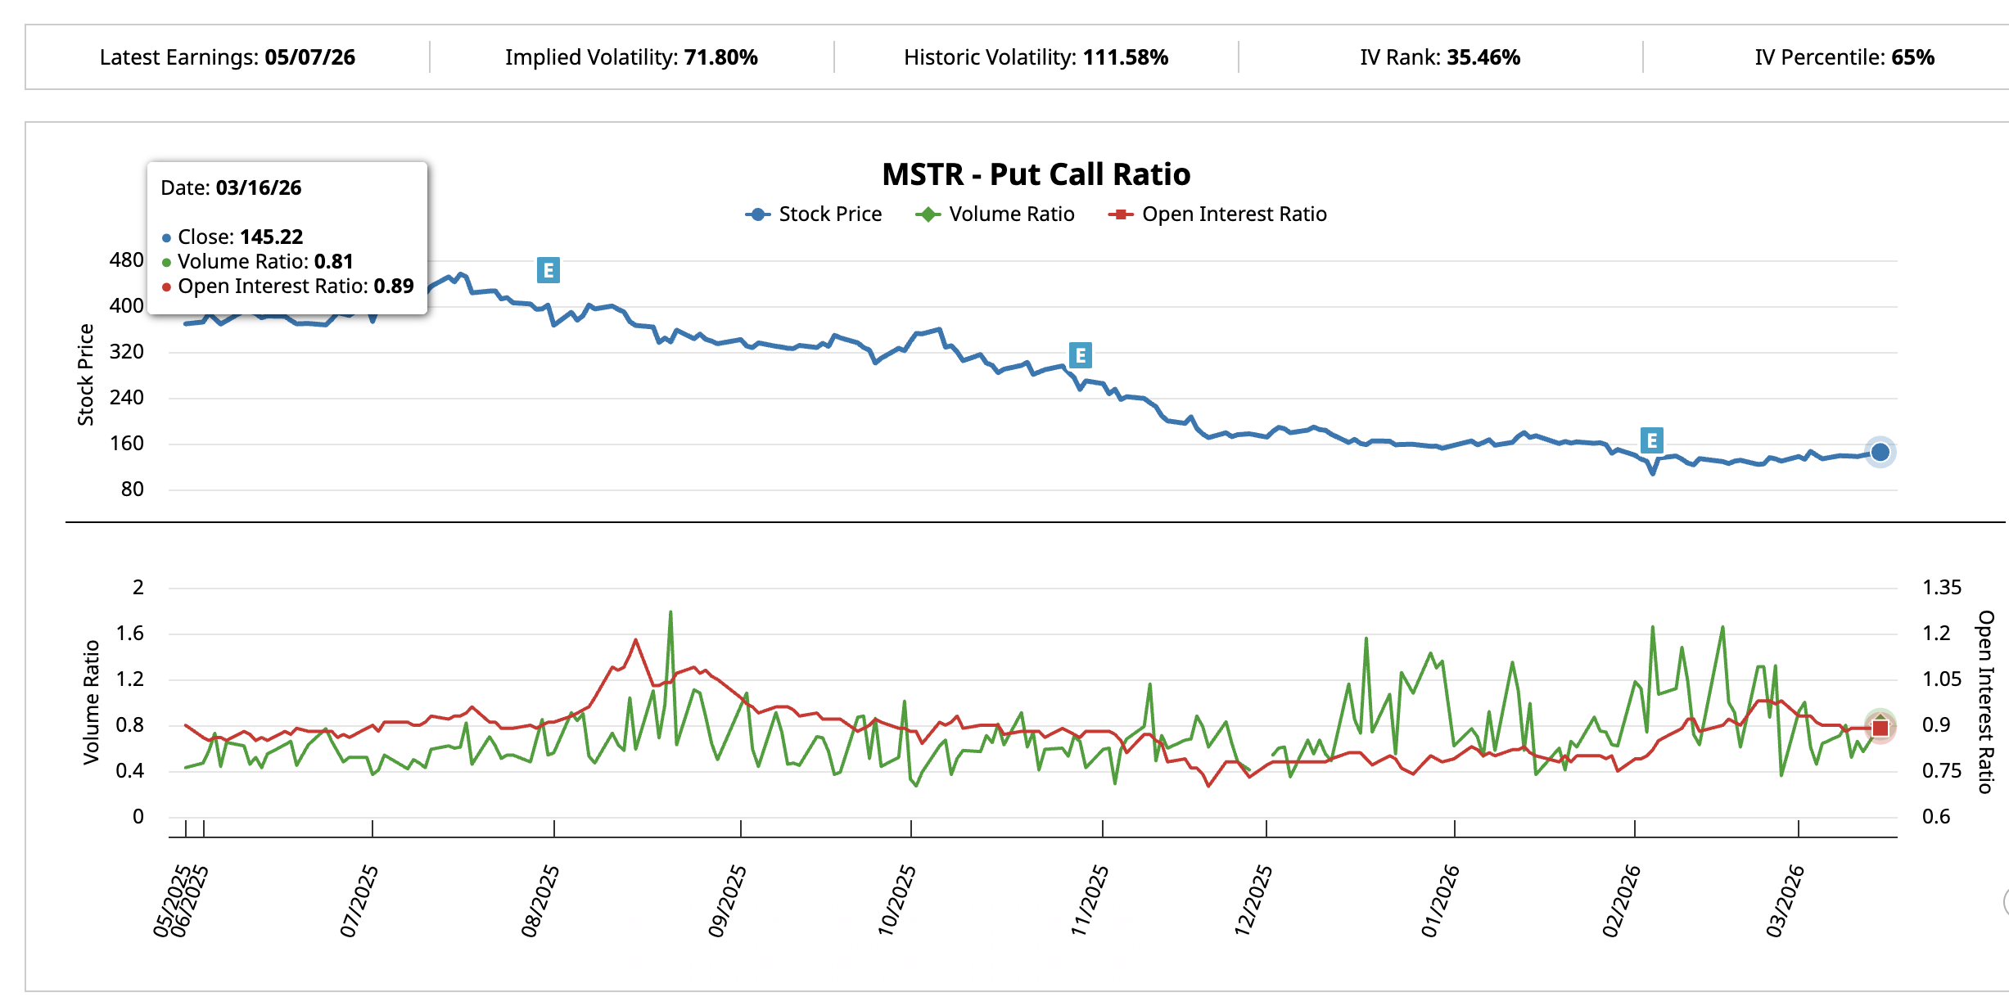Viewport: 2009px width, 997px height.
Task: Click the highlighted blue stock price endpoint dot
Action: pos(1880,452)
